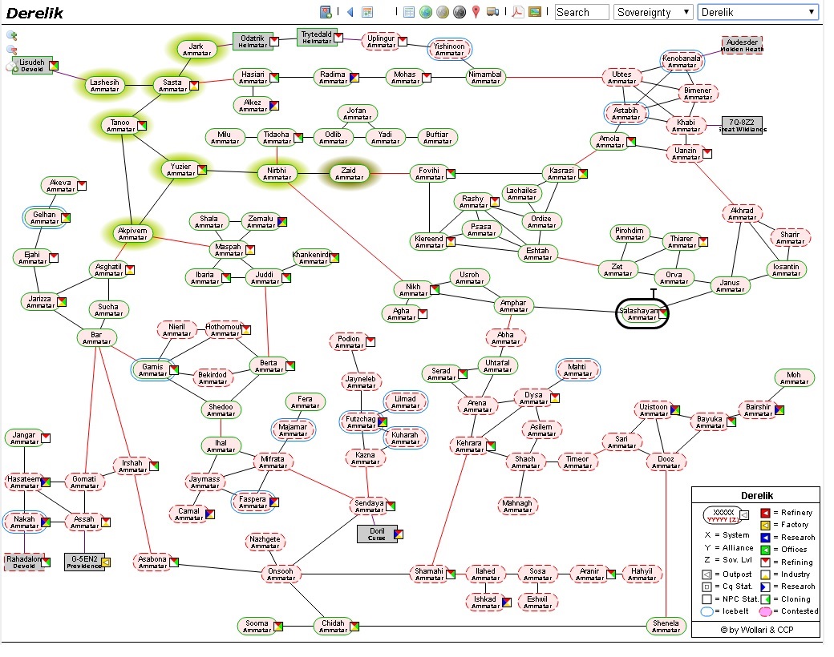834x657 pixels.
Task: Open the Derelik region dropdown
Action: click(758, 12)
